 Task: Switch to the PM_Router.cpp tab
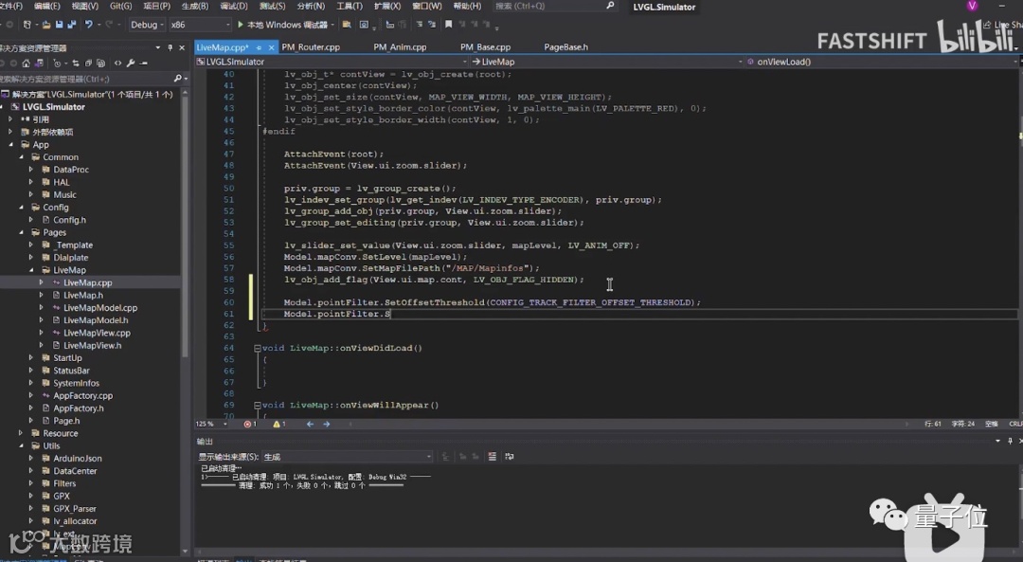pos(311,46)
